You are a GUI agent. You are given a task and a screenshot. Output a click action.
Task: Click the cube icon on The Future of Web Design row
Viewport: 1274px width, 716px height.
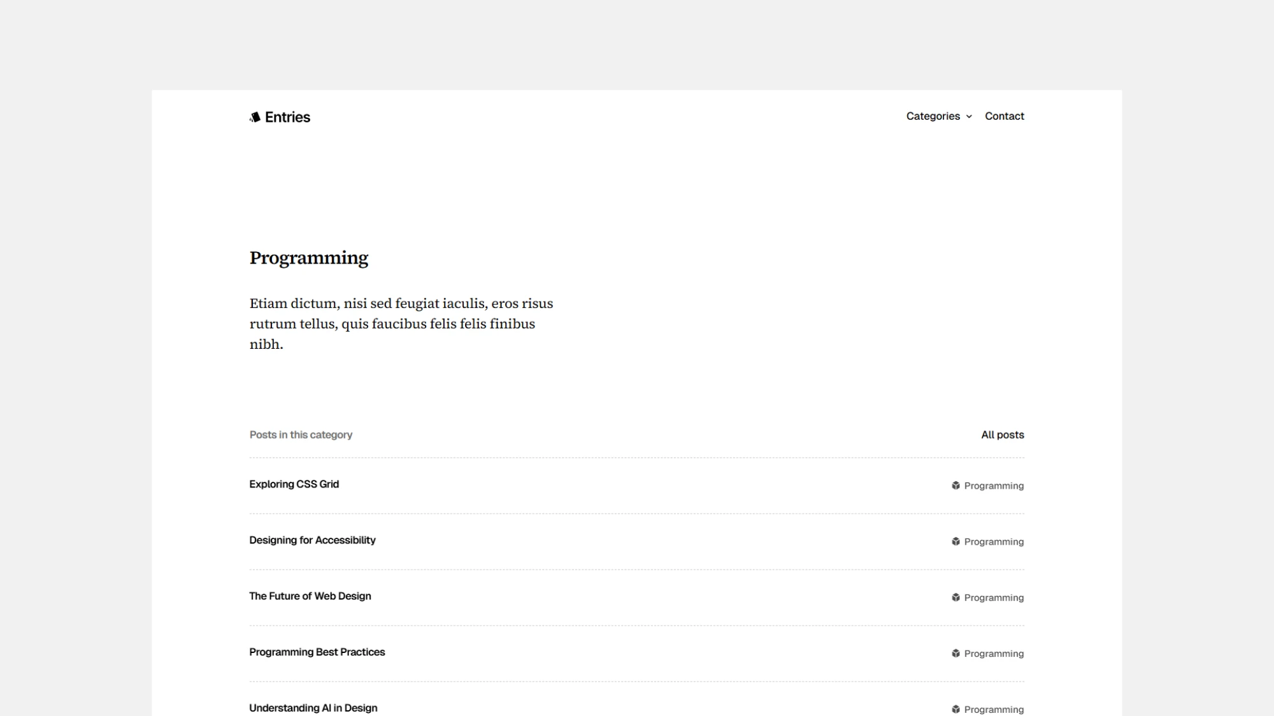coord(955,597)
